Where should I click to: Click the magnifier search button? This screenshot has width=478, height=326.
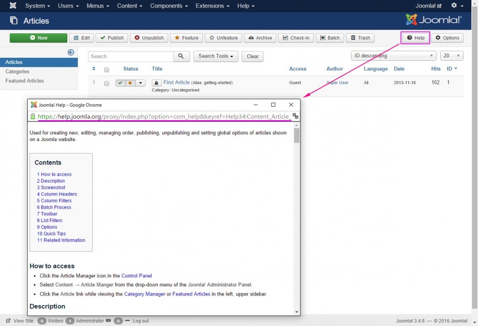coord(181,56)
